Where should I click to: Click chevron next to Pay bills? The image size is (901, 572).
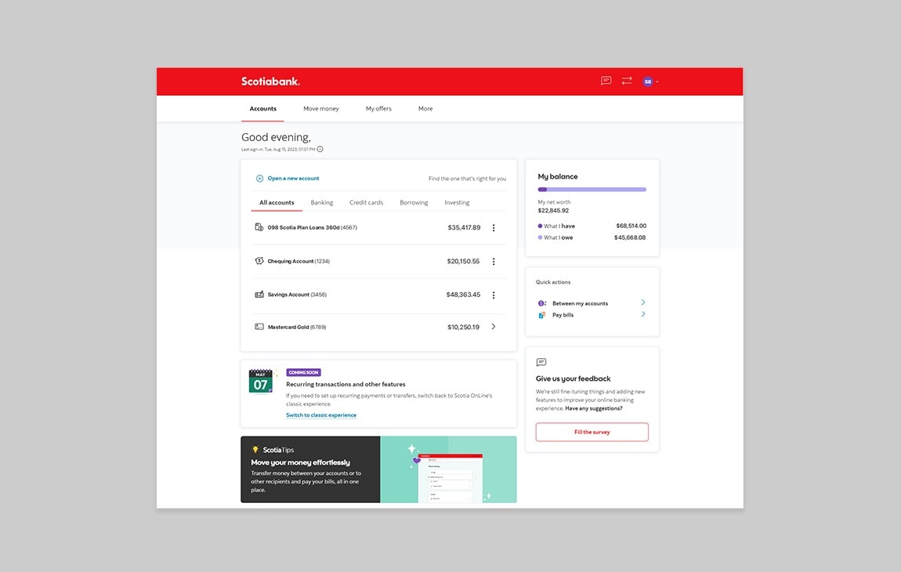pos(643,314)
